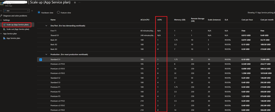Click the '60 minutes/day' ACU value

click(148, 31)
